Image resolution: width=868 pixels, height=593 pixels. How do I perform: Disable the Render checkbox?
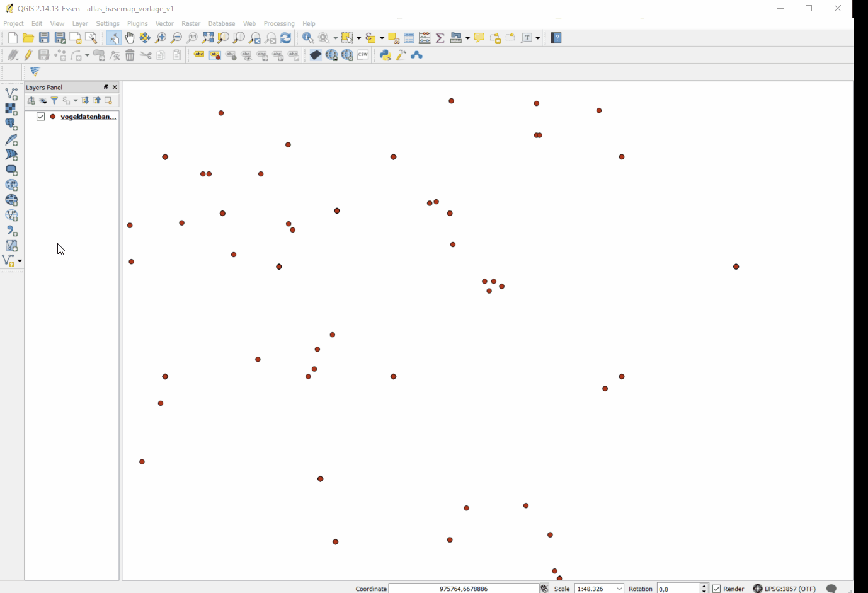pos(716,589)
